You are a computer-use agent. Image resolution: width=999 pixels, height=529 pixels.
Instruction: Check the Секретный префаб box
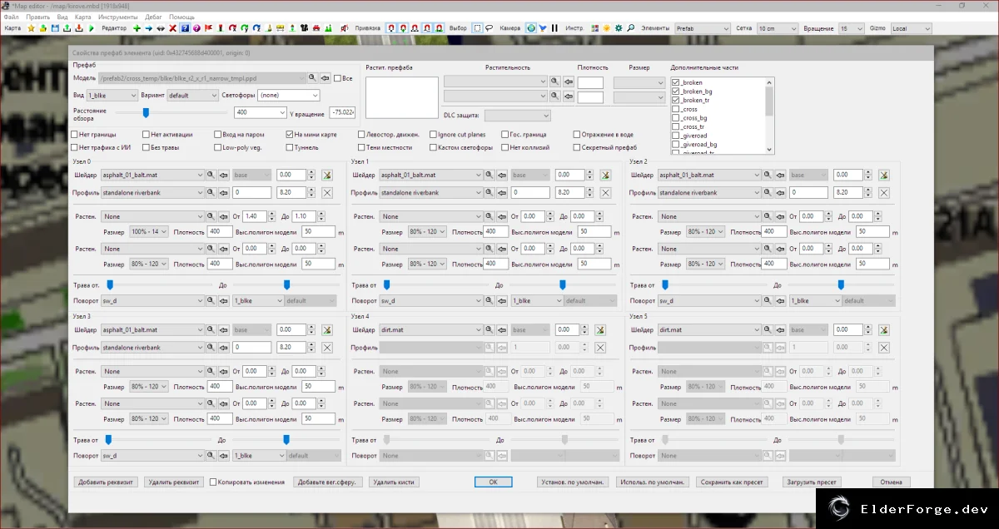(x=577, y=147)
